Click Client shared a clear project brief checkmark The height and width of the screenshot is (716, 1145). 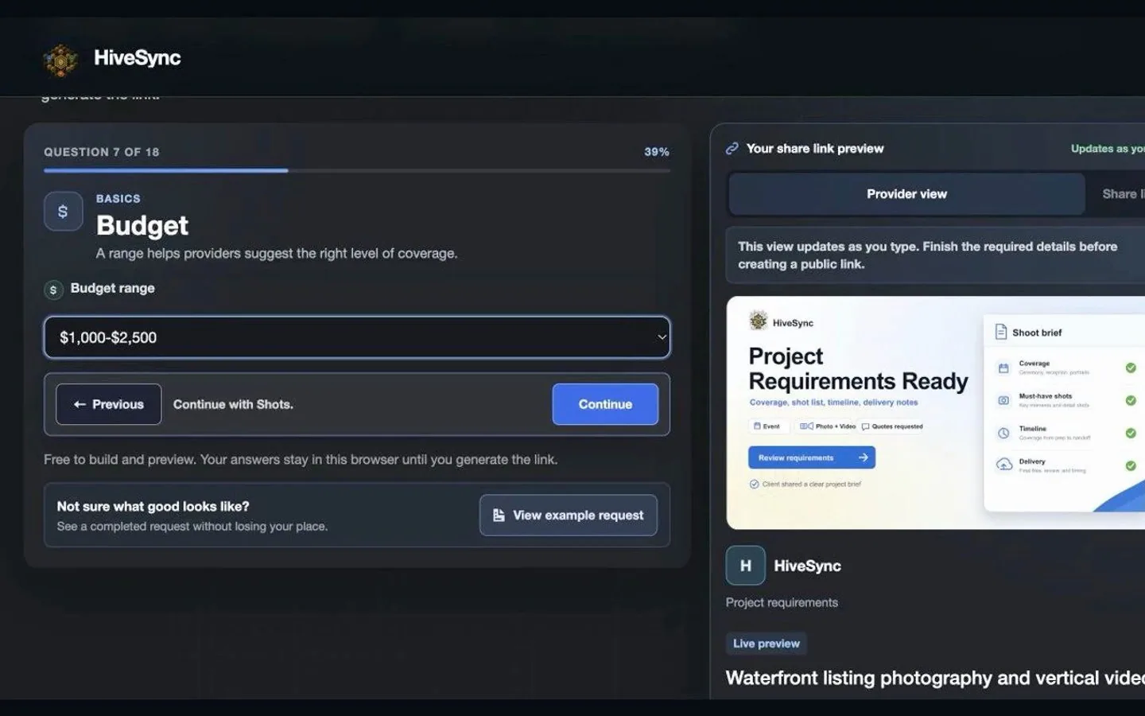pyautogui.click(x=754, y=484)
